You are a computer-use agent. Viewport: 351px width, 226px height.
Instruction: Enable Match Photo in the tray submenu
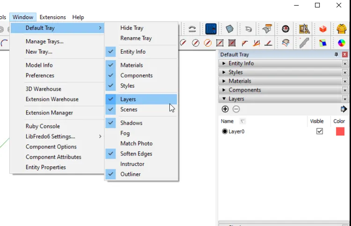[141, 143]
